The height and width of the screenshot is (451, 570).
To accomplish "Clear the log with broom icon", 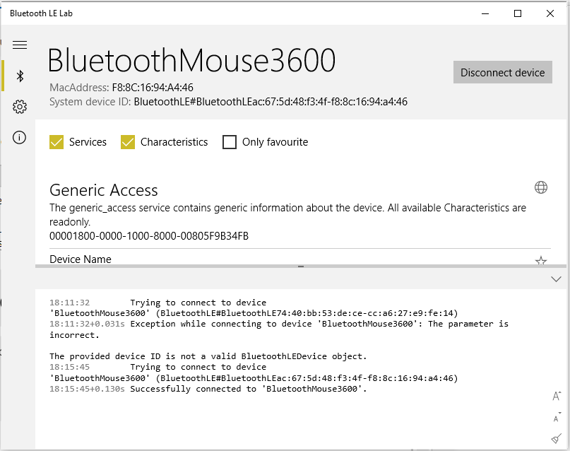I will (x=556, y=439).
